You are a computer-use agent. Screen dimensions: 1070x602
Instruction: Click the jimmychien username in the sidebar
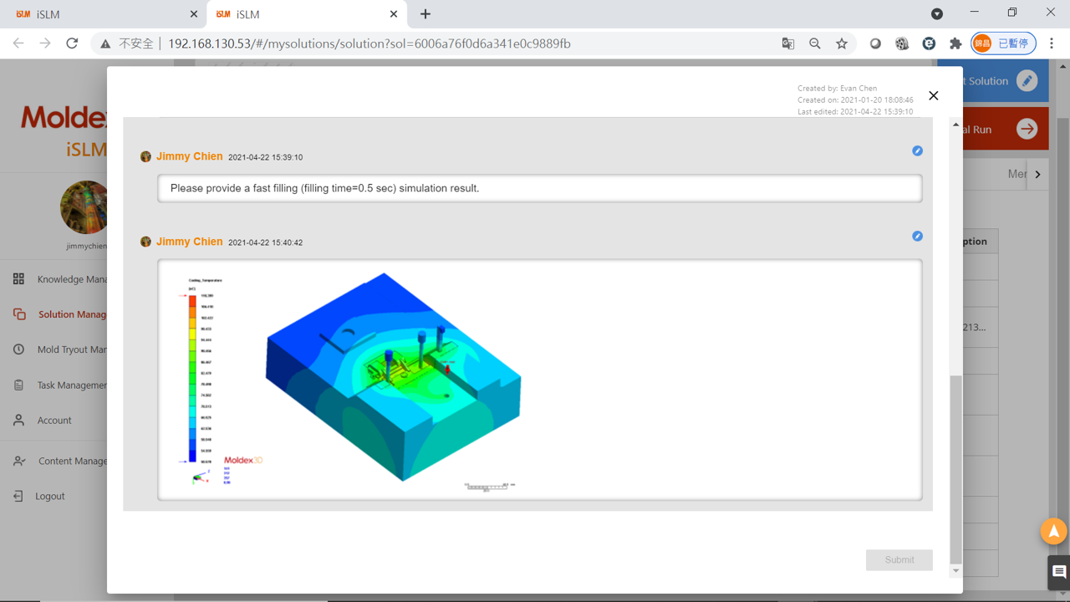pyautogui.click(x=87, y=246)
